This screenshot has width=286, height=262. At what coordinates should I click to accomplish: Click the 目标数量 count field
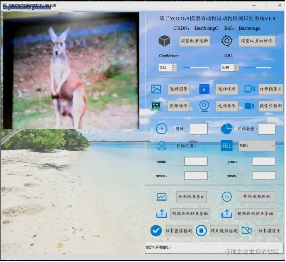266,129
